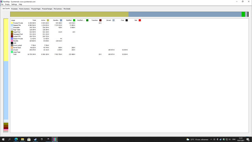Image resolution: width=252 pixels, height=142 pixels.
Task: Open the Windows Start menu
Action: (3, 139)
